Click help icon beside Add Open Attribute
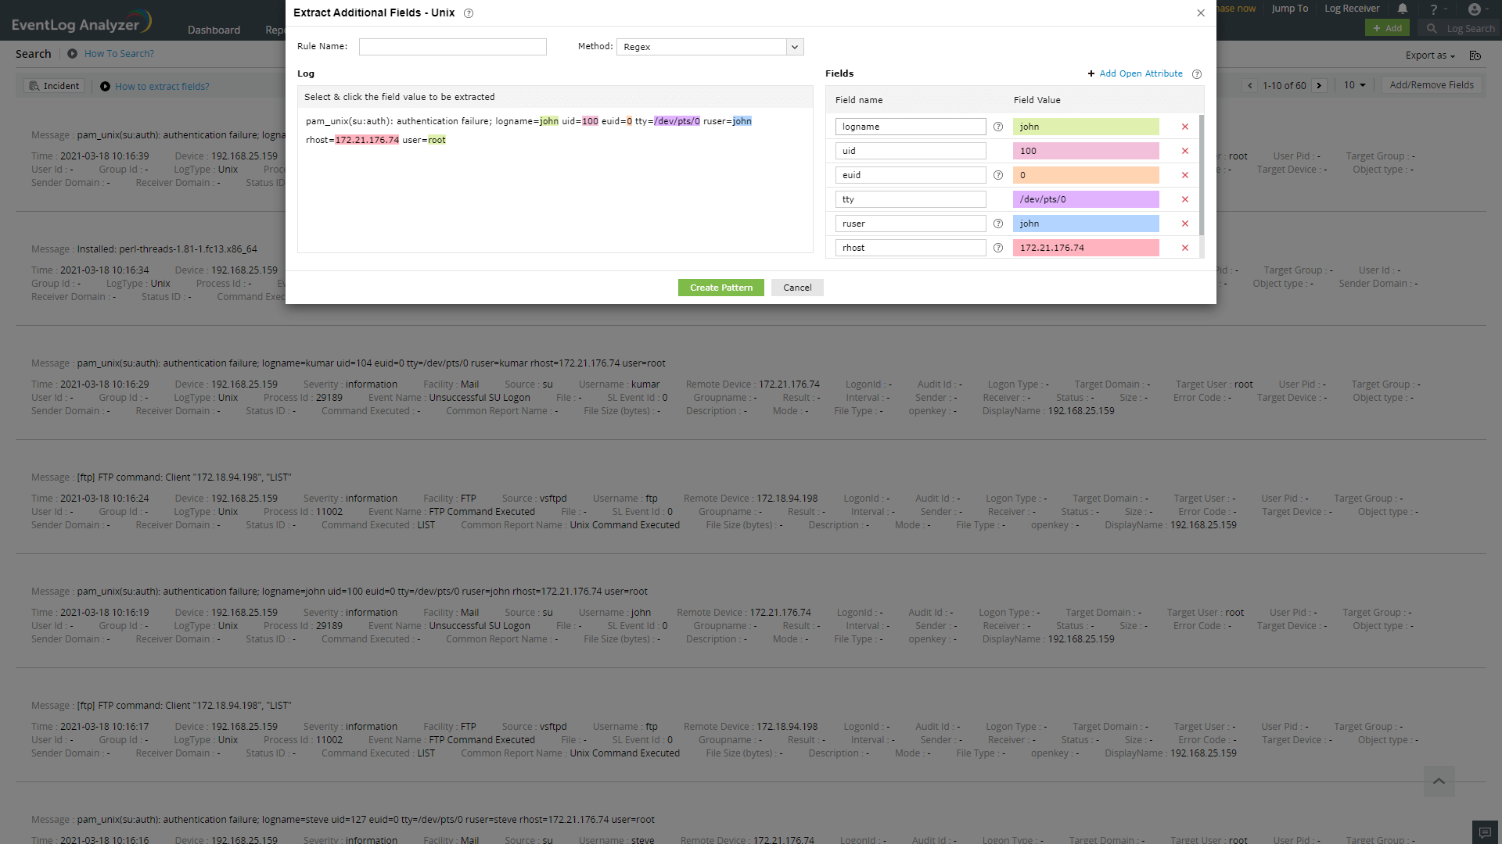This screenshot has width=1502, height=844. tap(1196, 74)
